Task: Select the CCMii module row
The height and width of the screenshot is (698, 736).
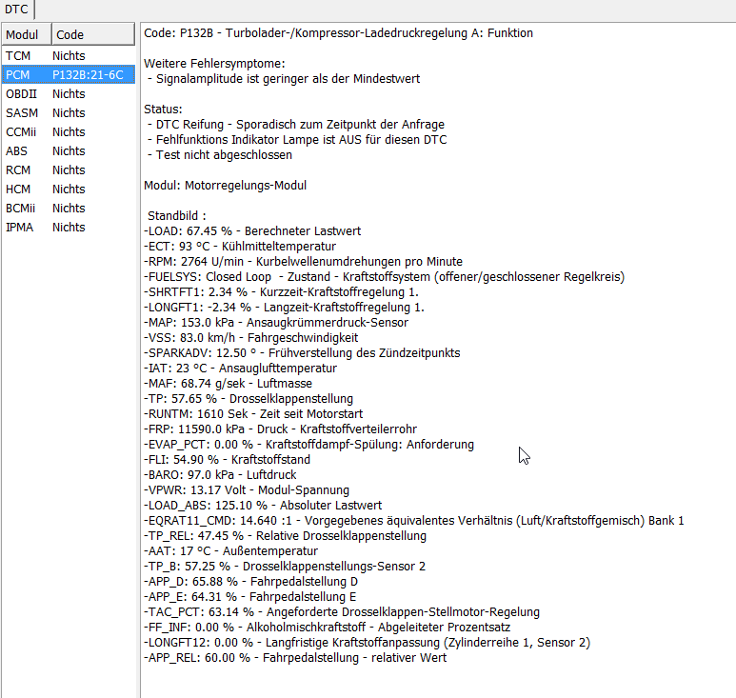Action: point(22,132)
